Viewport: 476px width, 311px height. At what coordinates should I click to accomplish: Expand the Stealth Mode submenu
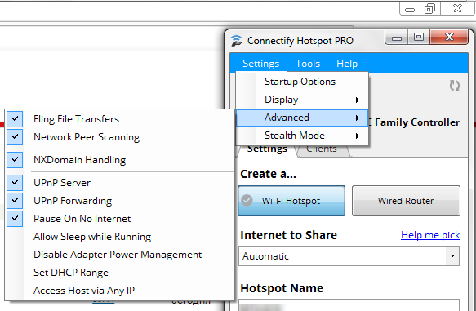(x=302, y=136)
